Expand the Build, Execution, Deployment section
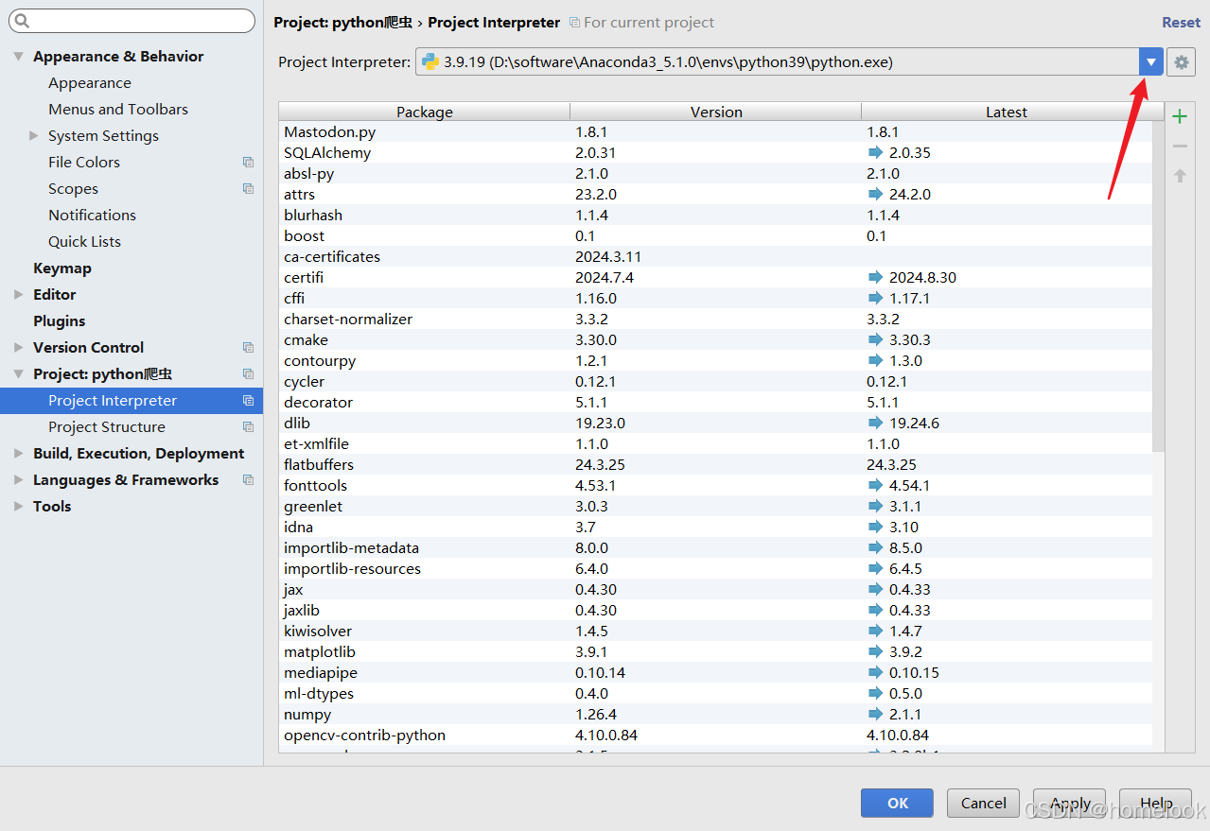The height and width of the screenshot is (831, 1210). coord(18,454)
